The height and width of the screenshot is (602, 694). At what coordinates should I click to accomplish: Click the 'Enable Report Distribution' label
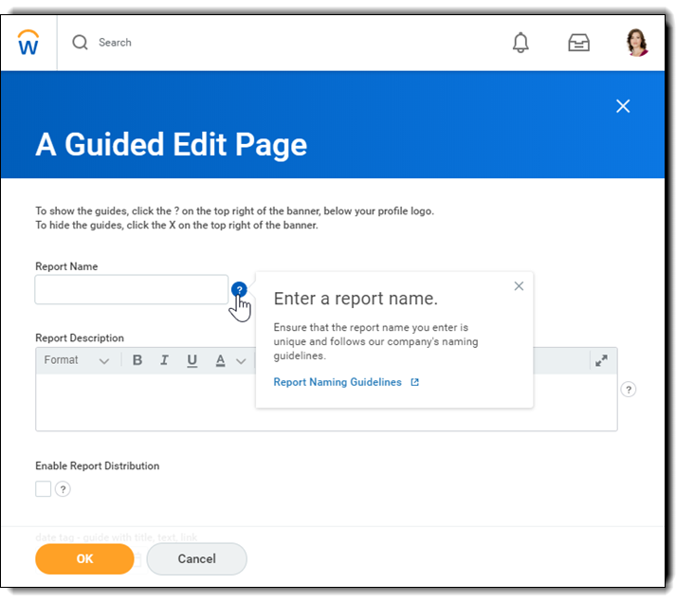pyautogui.click(x=98, y=465)
